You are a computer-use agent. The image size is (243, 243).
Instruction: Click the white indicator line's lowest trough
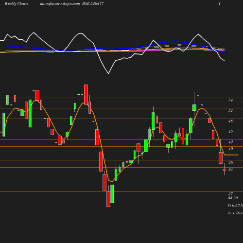pyautogui.click(x=108, y=73)
